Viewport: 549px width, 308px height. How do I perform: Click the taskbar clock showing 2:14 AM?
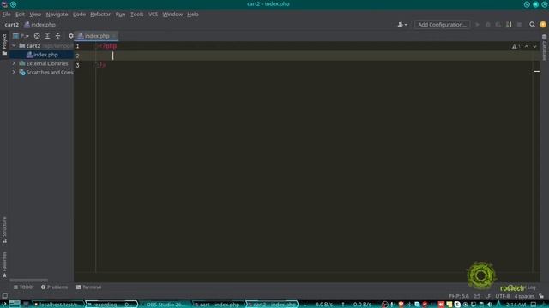pos(516,305)
